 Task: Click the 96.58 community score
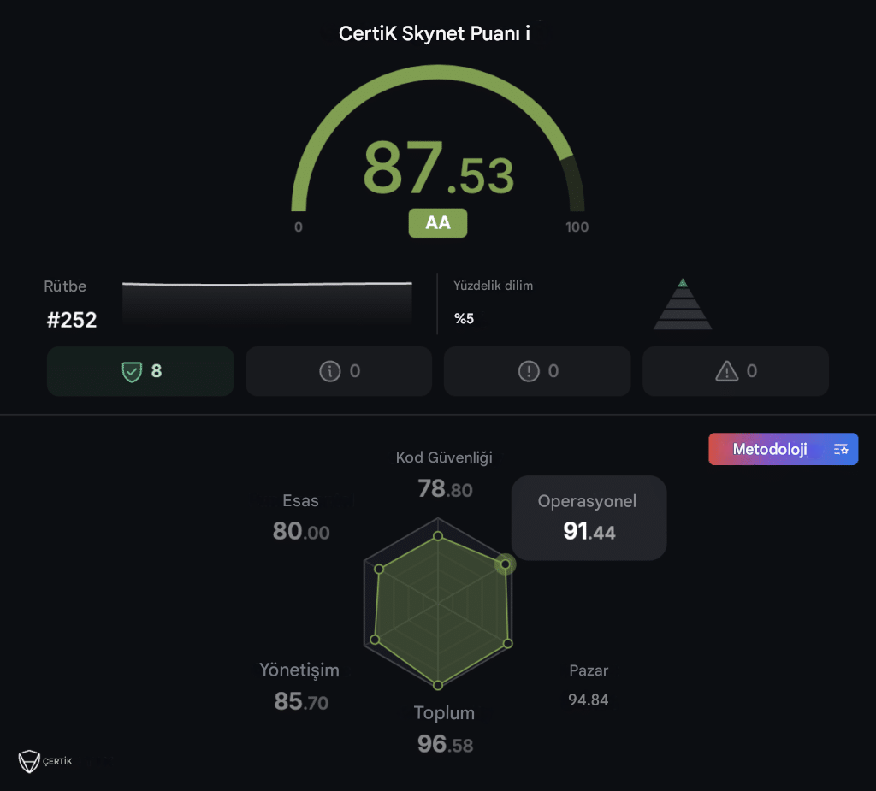445,744
